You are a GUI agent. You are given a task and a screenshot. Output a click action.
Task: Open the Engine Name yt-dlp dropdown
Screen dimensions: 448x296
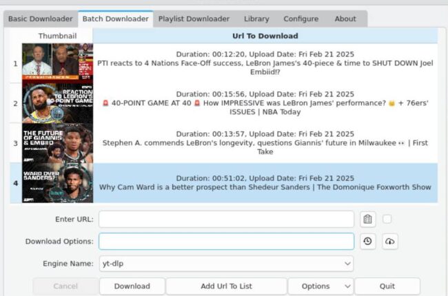click(226, 264)
